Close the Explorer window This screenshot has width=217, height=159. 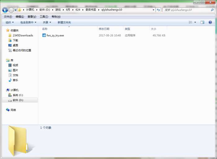210,2
